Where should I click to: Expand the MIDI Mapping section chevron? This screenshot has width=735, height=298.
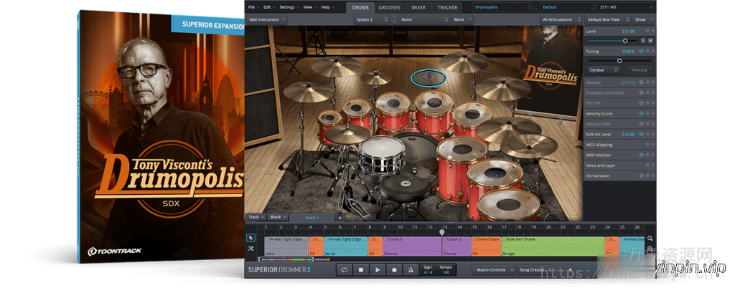652,145
